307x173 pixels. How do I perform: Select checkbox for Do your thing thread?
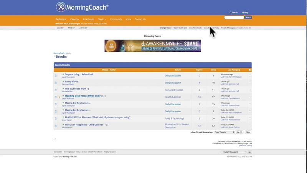250,75
